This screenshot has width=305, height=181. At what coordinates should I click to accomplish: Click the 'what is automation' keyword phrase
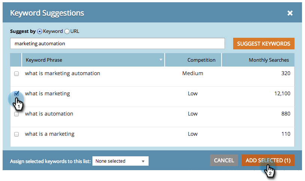point(49,114)
